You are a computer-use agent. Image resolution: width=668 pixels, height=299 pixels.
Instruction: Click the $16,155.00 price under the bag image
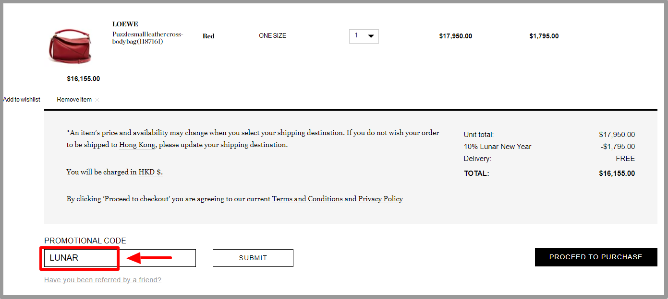pos(84,79)
